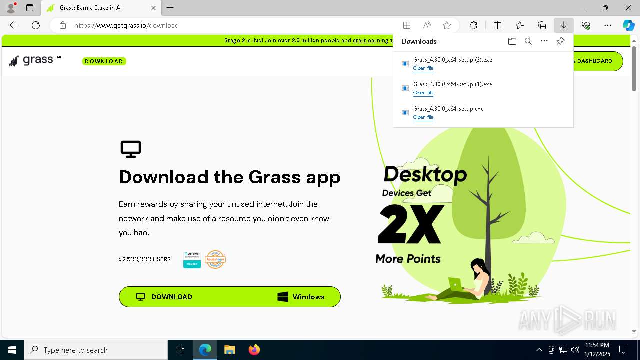640x360 pixels.
Task: Add this page to favorites star
Action: [x=447, y=25]
